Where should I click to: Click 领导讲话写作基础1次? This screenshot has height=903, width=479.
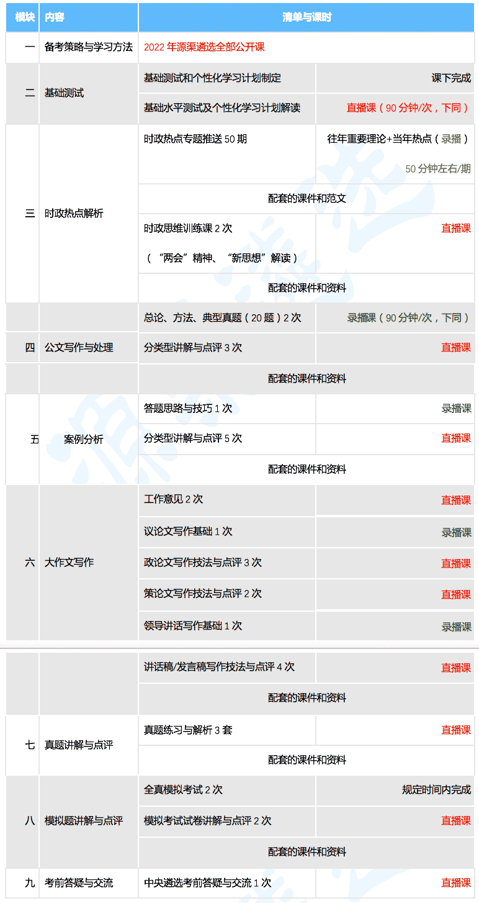coord(193,626)
